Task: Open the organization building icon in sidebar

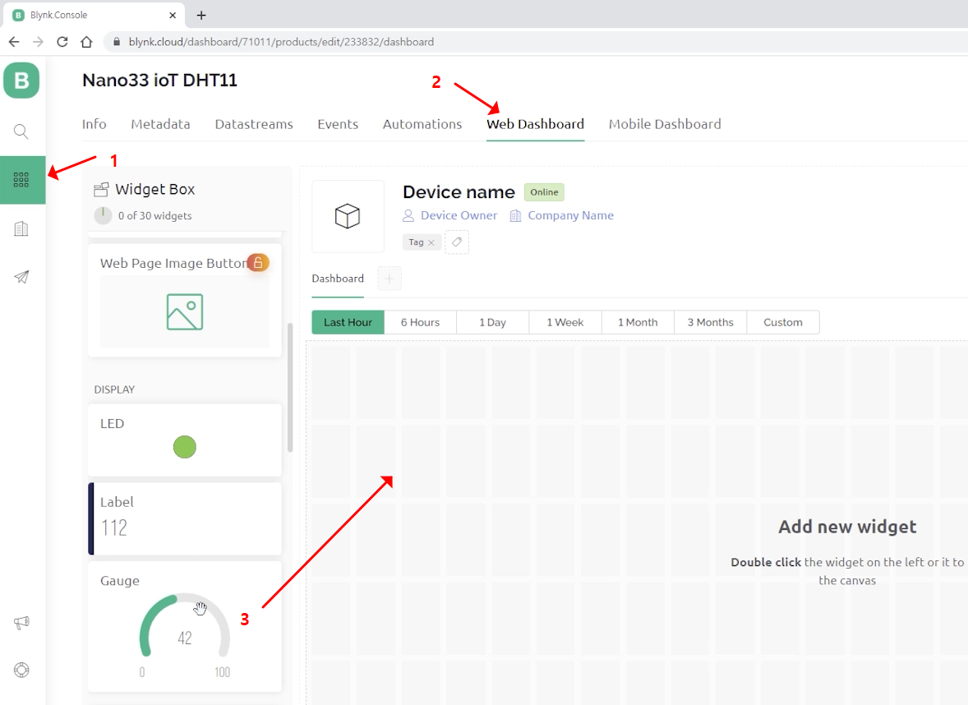Action: pyautogui.click(x=21, y=228)
